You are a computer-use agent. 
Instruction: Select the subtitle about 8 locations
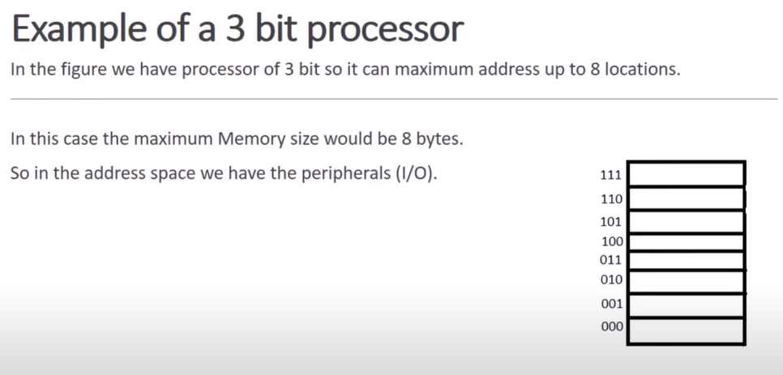(345, 70)
